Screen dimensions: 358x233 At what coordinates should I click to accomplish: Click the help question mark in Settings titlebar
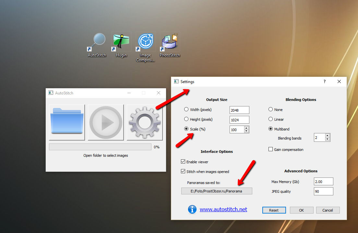point(324,82)
